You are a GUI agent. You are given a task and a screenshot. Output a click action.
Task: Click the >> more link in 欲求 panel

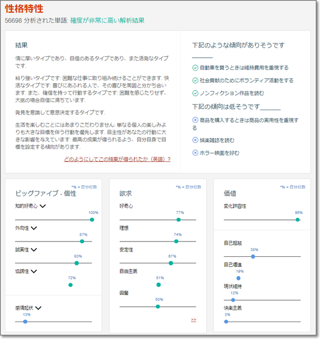[x=193, y=320]
